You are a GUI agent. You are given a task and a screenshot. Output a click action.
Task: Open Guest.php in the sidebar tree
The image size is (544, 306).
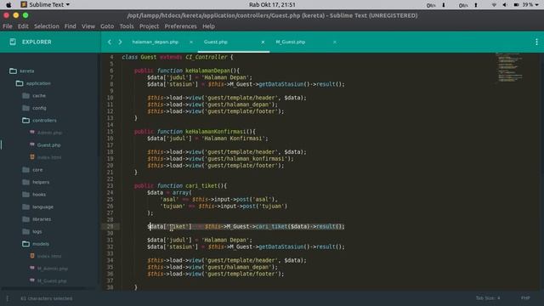pos(48,145)
